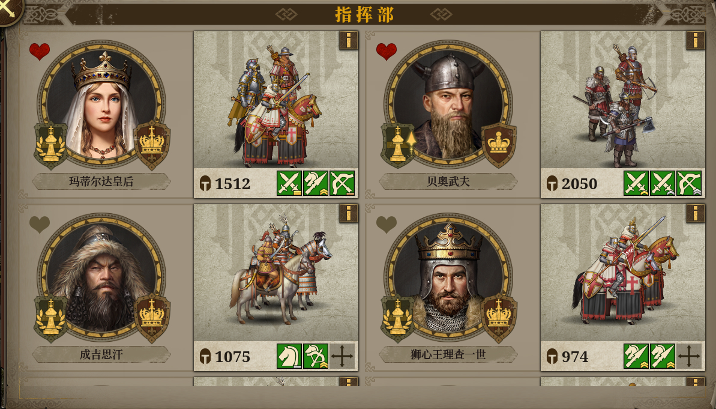Select the horse cavalry icon beside 1075
The width and height of the screenshot is (716, 409).
289,356
